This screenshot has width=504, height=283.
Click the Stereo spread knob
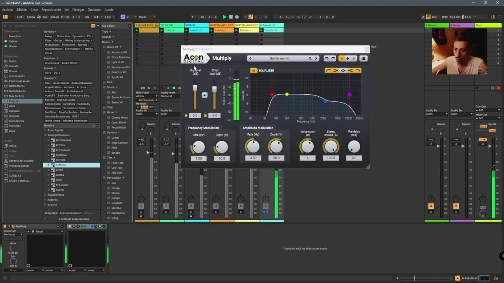click(331, 147)
